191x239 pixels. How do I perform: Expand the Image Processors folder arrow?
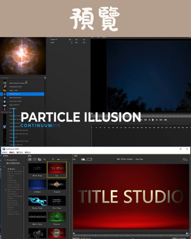(x=6, y=190)
